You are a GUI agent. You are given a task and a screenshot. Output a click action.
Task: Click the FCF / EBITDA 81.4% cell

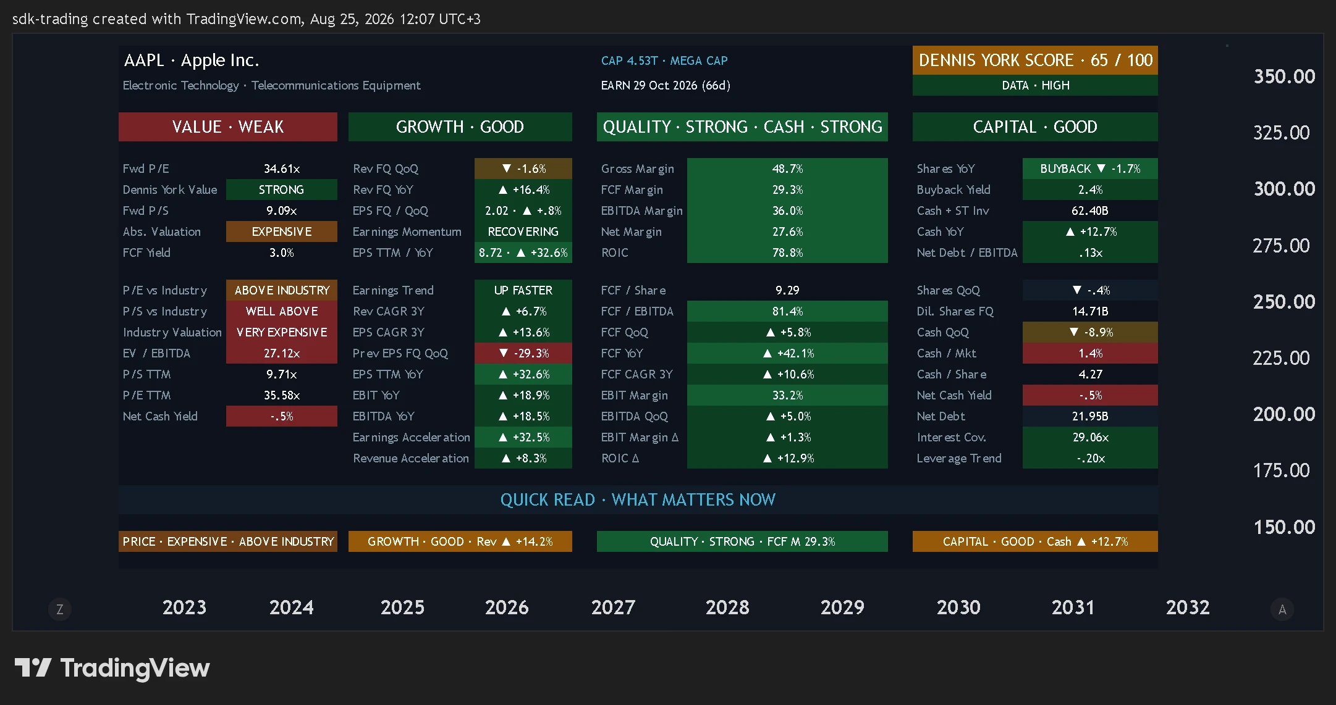click(x=787, y=311)
